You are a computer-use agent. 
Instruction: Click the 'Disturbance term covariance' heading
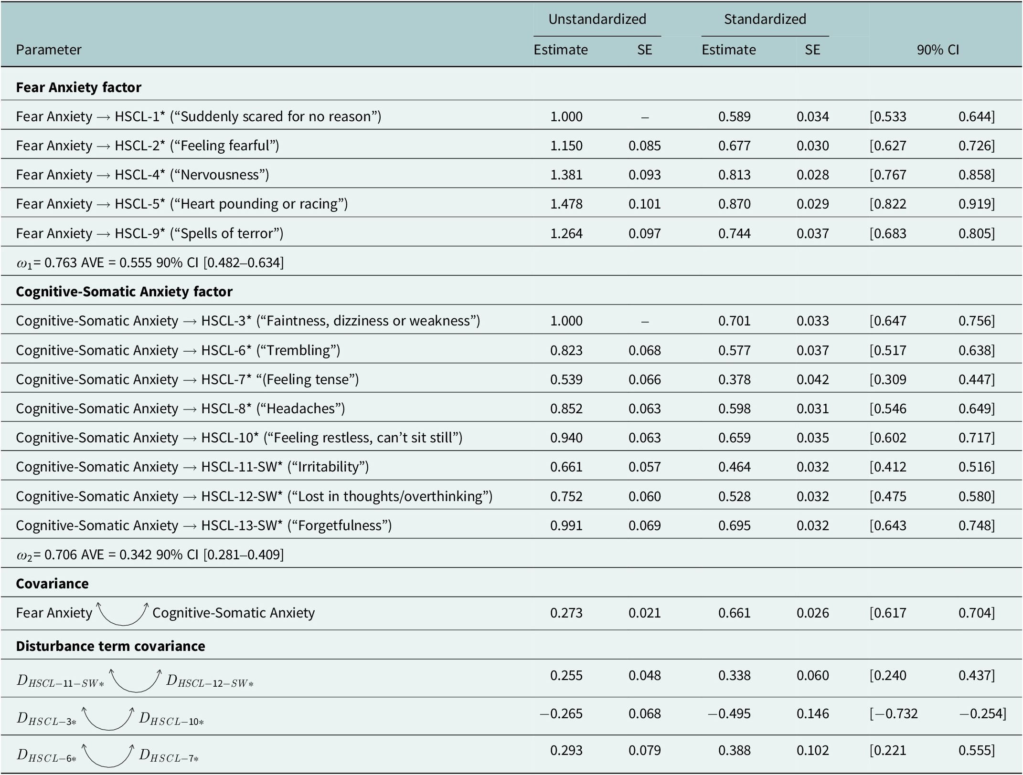(110, 646)
